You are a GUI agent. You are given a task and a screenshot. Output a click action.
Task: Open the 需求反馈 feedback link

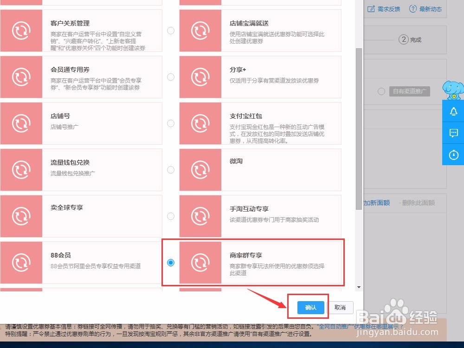tap(384, 8)
